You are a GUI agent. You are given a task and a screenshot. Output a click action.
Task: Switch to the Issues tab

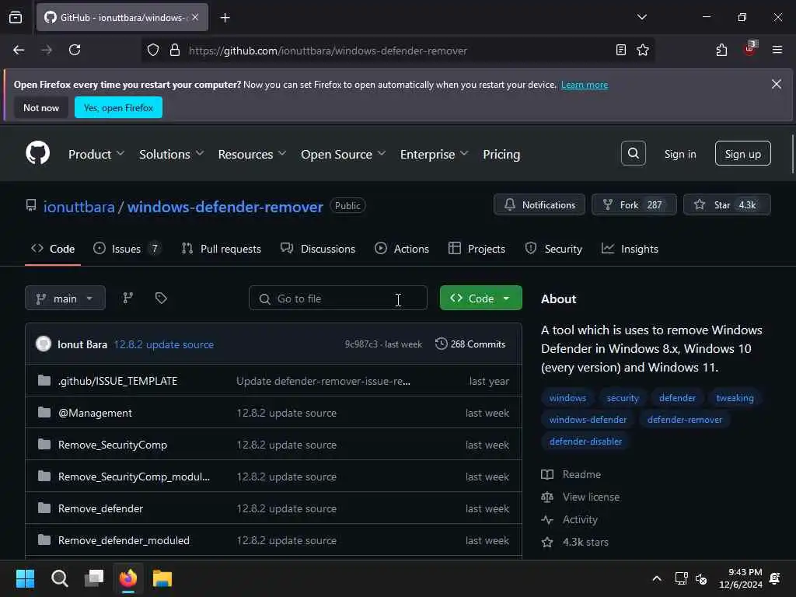127,249
